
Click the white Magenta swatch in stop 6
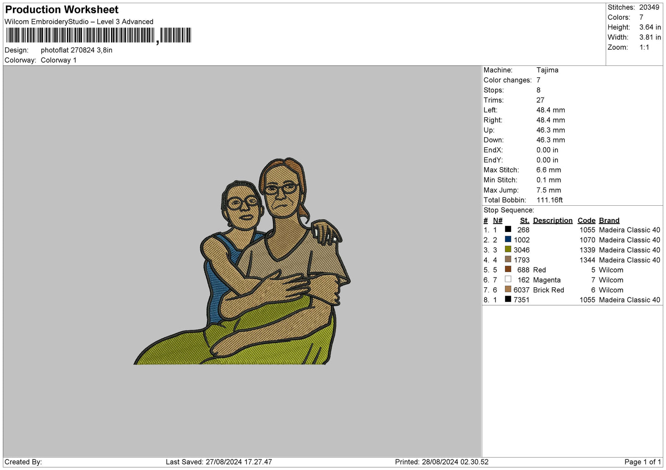point(508,279)
